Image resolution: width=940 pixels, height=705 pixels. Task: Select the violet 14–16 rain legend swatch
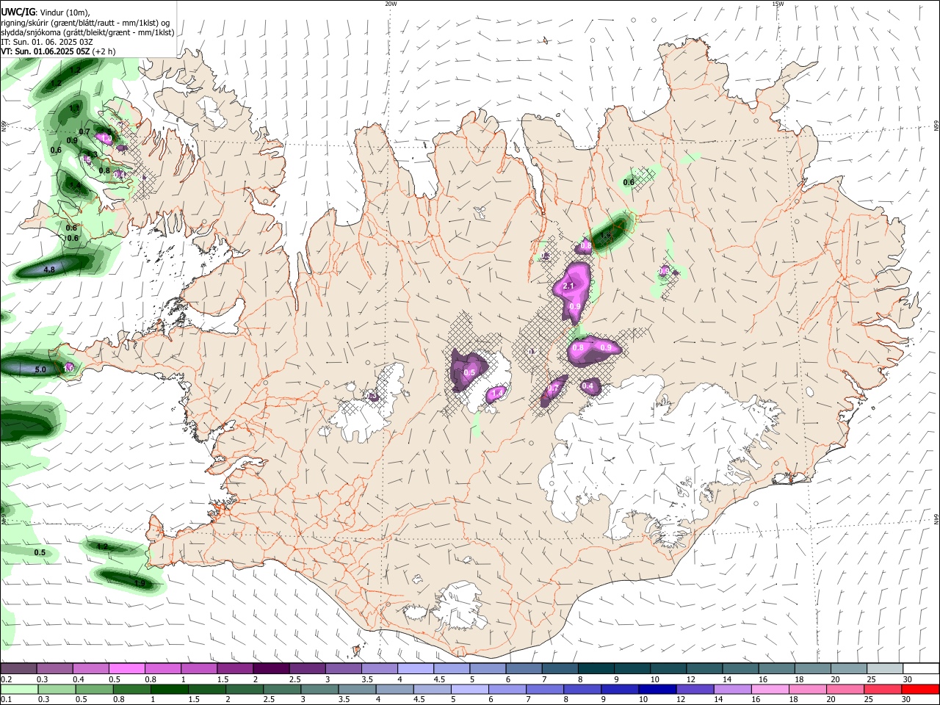(x=731, y=689)
